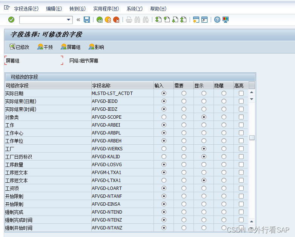Open the 系统(Y) menu
The width and height of the screenshot is (295, 237).
pyautogui.click(x=135, y=9)
